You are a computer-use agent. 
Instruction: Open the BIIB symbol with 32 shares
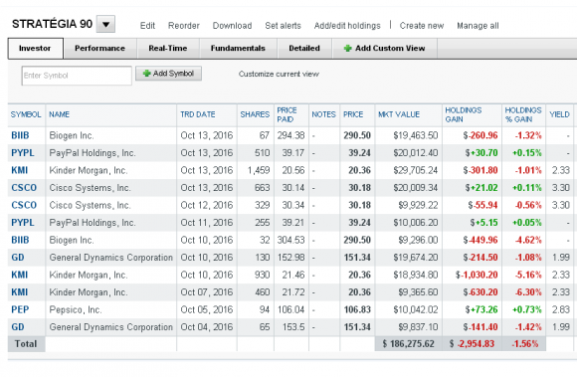20,240
